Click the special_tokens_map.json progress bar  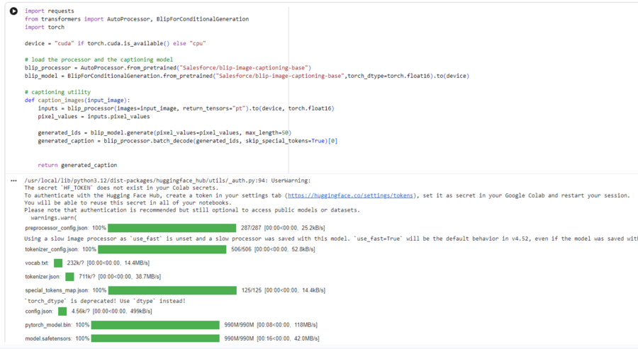[172, 290]
